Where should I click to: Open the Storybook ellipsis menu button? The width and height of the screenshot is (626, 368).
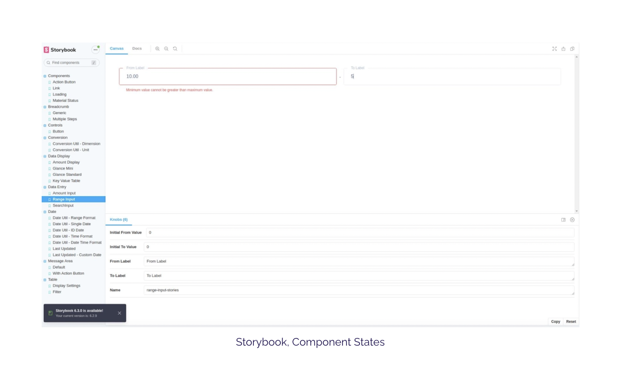(95, 50)
